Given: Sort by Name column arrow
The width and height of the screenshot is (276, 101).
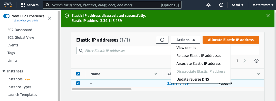Looking at the screenshot, I should click(x=156, y=74).
